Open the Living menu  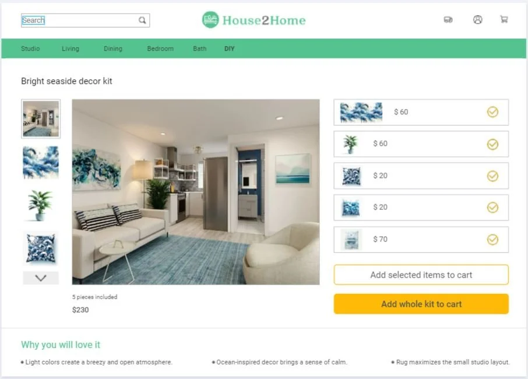click(71, 48)
